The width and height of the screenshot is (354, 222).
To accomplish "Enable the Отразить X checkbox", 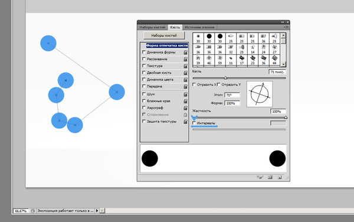I will pyautogui.click(x=194, y=84).
